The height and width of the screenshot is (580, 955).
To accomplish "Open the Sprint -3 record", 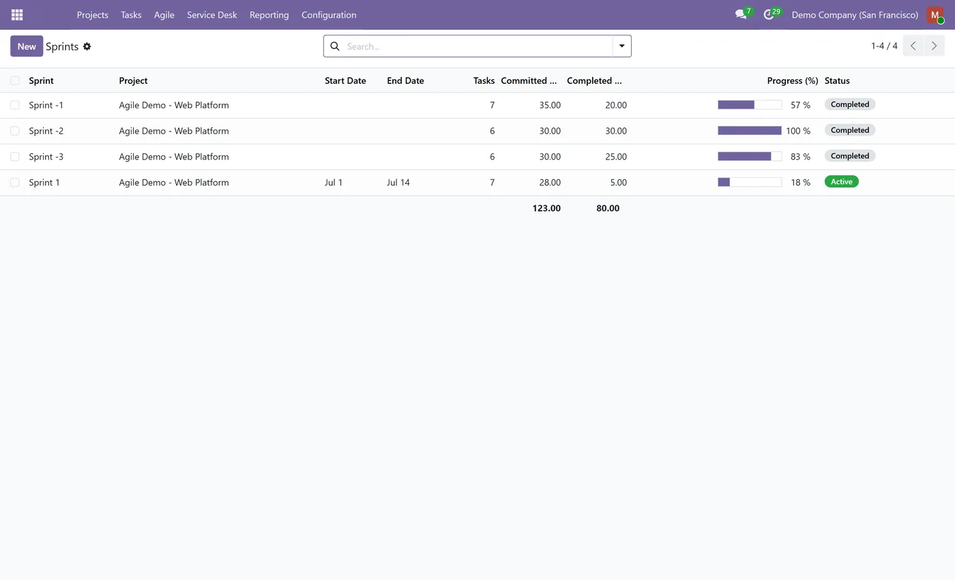I will coord(46,157).
